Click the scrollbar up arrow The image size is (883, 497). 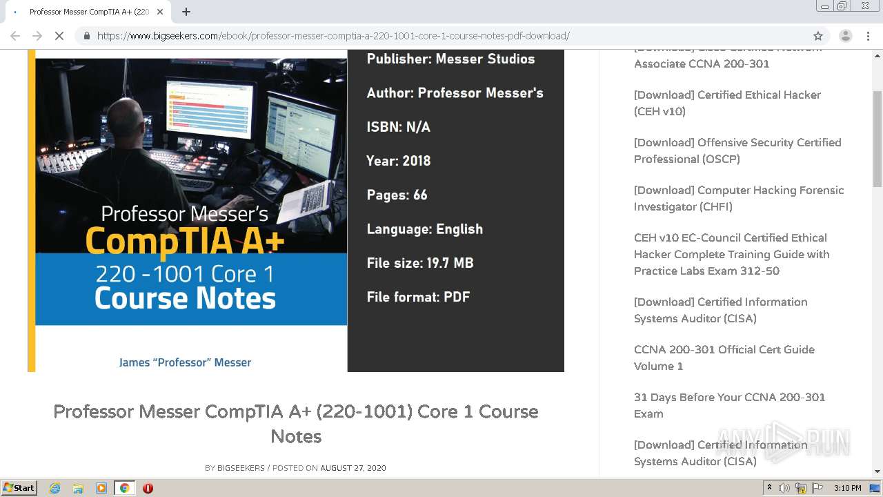coord(877,54)
